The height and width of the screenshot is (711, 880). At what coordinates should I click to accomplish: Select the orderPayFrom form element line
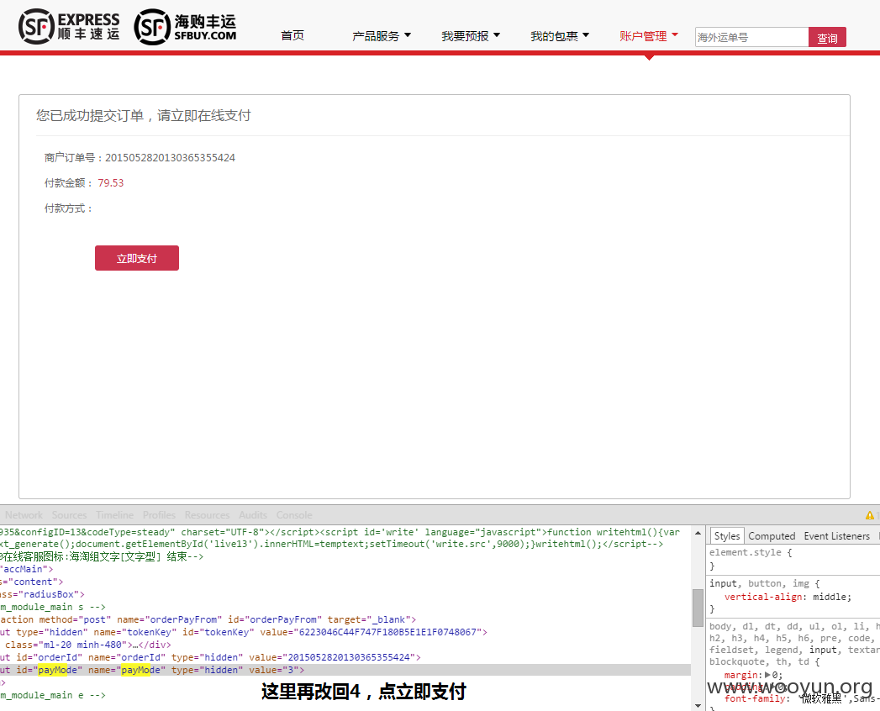(x=345, y=619)
